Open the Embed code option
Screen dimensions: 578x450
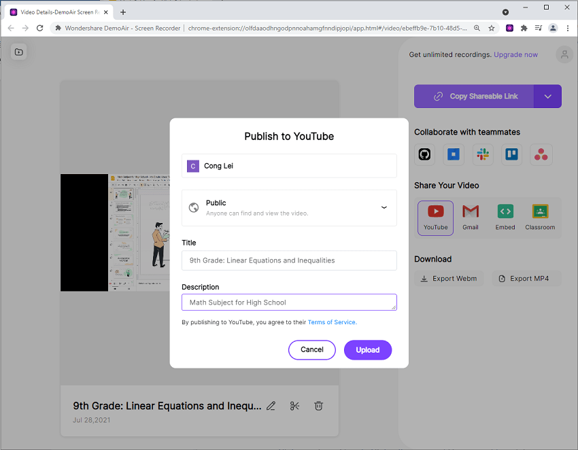(505, 218)
